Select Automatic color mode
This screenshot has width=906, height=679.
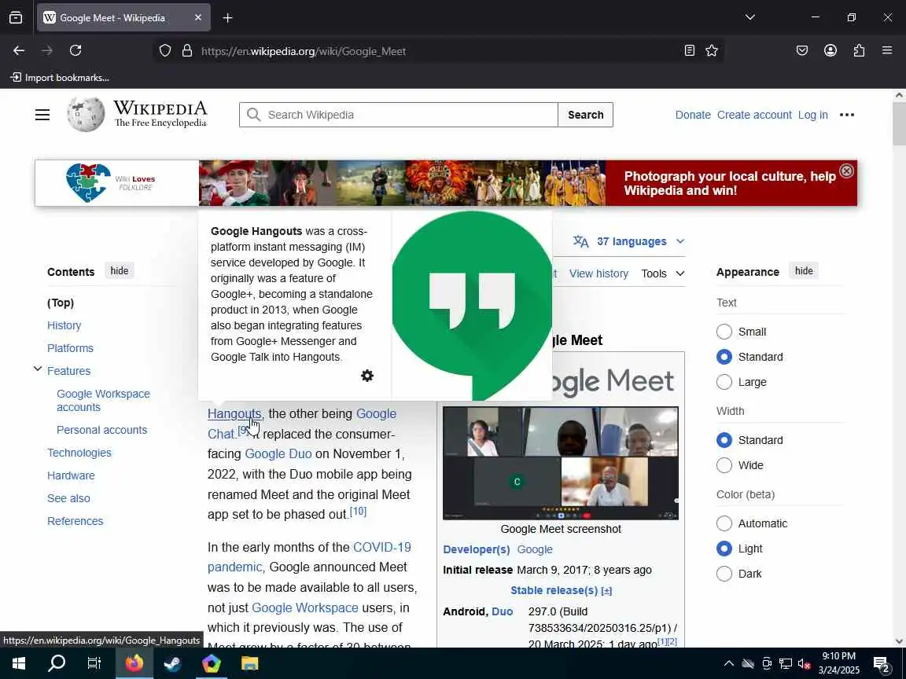pos(724,523)
